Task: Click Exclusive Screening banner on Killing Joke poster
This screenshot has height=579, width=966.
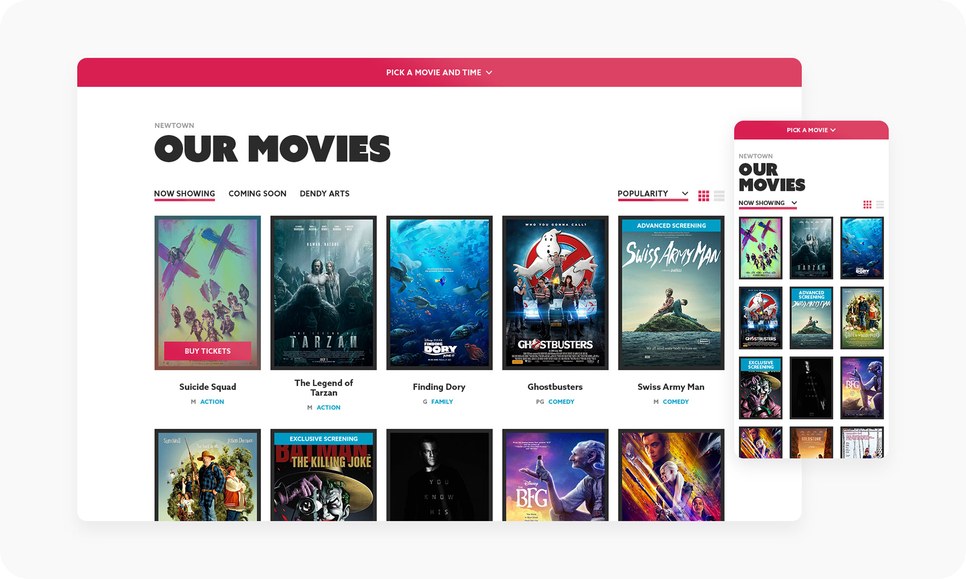Action: [x=324, y=439]
